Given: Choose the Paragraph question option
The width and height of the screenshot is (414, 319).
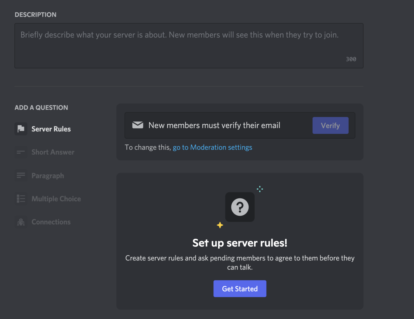Looking at the screenshot, I should tap(48, 175).
